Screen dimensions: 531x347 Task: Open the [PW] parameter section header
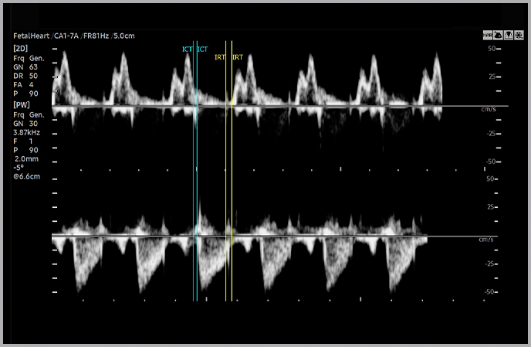coord(22,104)
